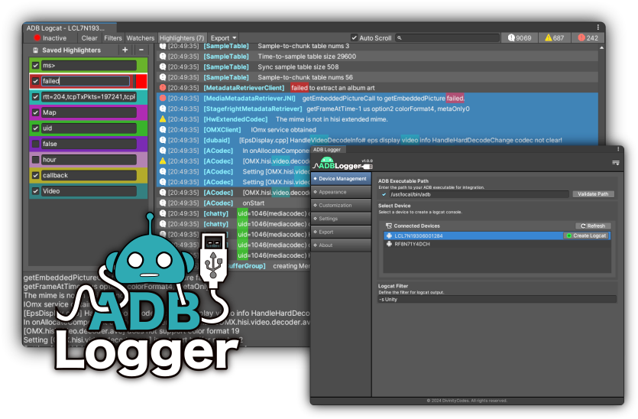Click the kebab menu of ADB Logcat window

coord(598,28)
